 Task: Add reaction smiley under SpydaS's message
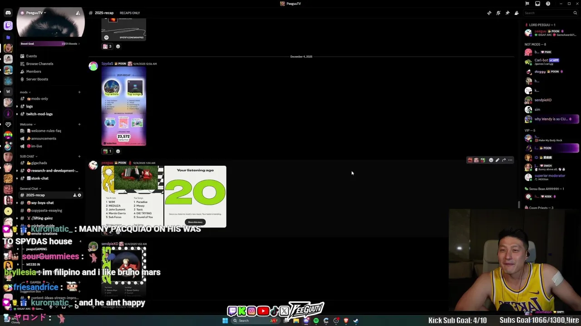pyautogui.click(x=118, y=151)
